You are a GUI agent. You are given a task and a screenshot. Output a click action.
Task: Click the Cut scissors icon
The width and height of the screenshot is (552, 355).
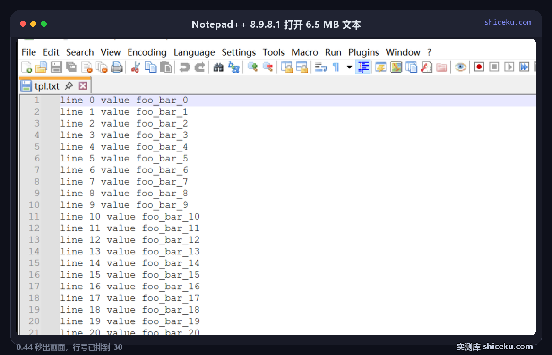136,67
